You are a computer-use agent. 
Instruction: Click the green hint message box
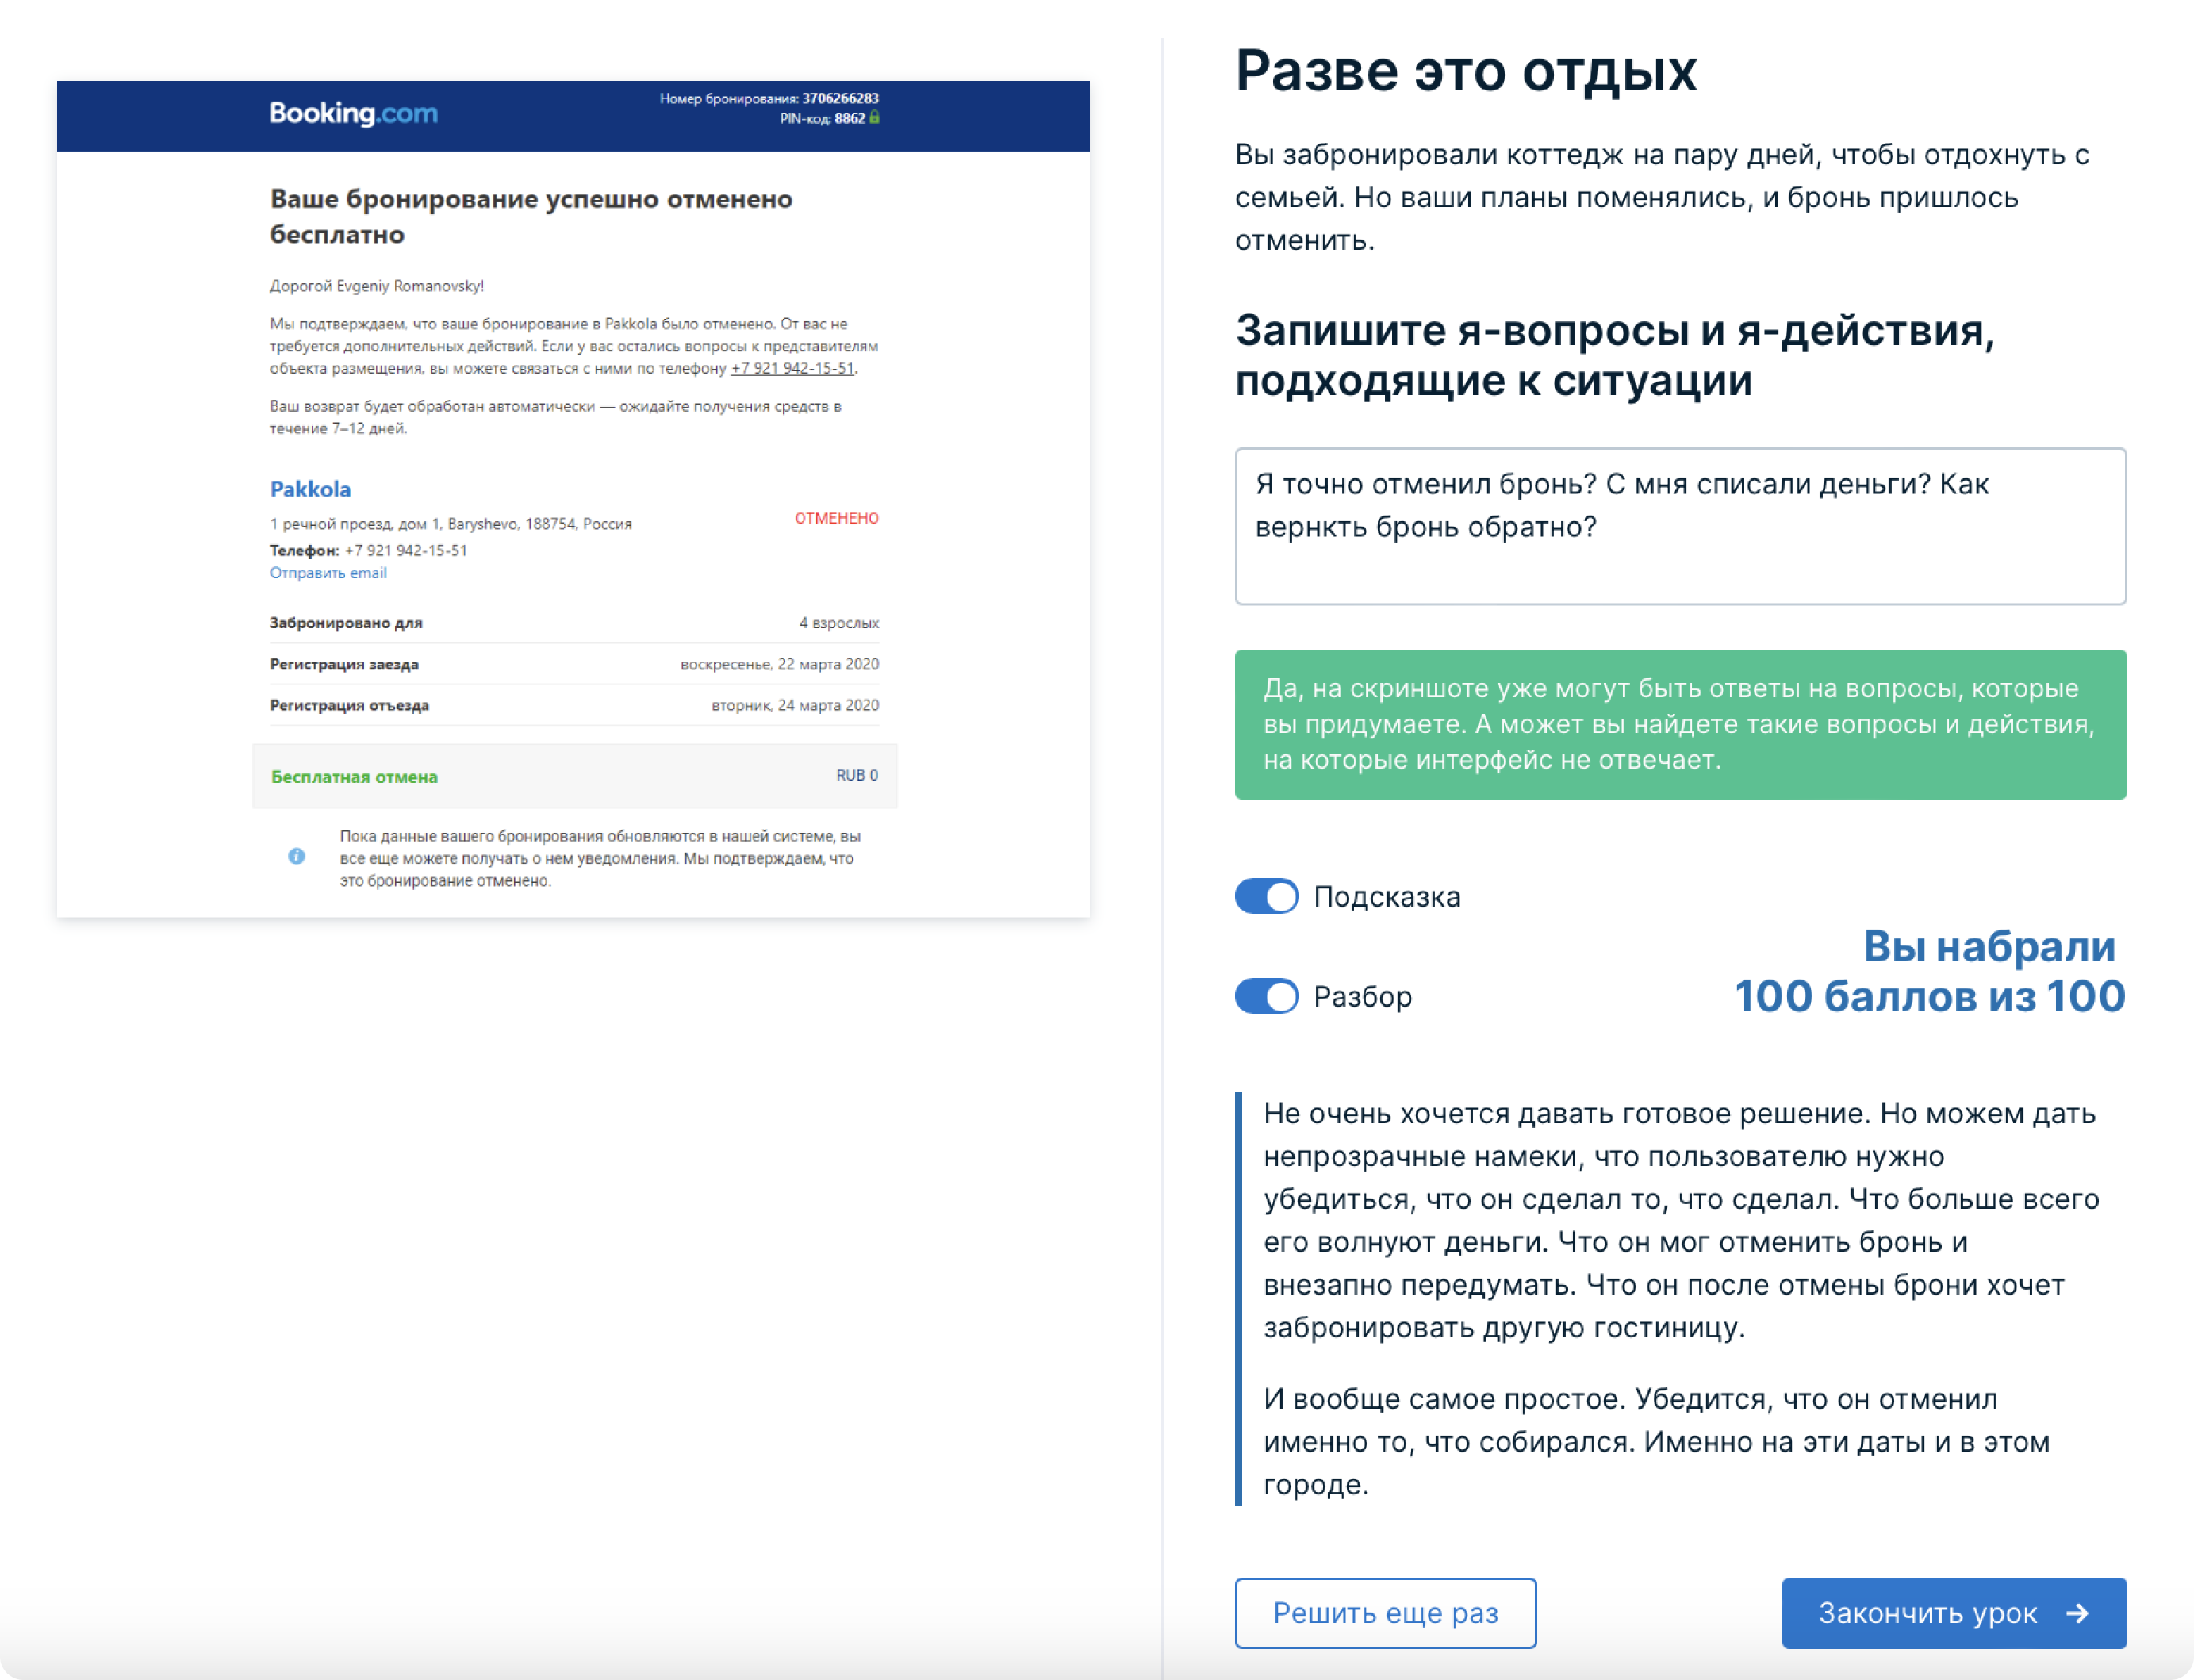pos(1680,724)
